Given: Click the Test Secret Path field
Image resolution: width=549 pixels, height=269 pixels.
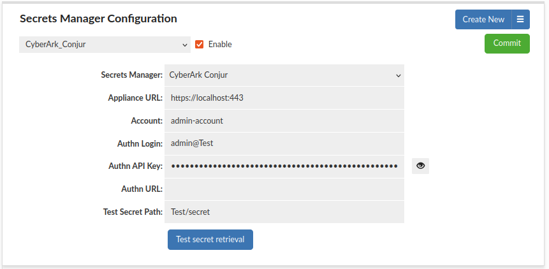Looking at the screenshot, I should pos(284,212).
